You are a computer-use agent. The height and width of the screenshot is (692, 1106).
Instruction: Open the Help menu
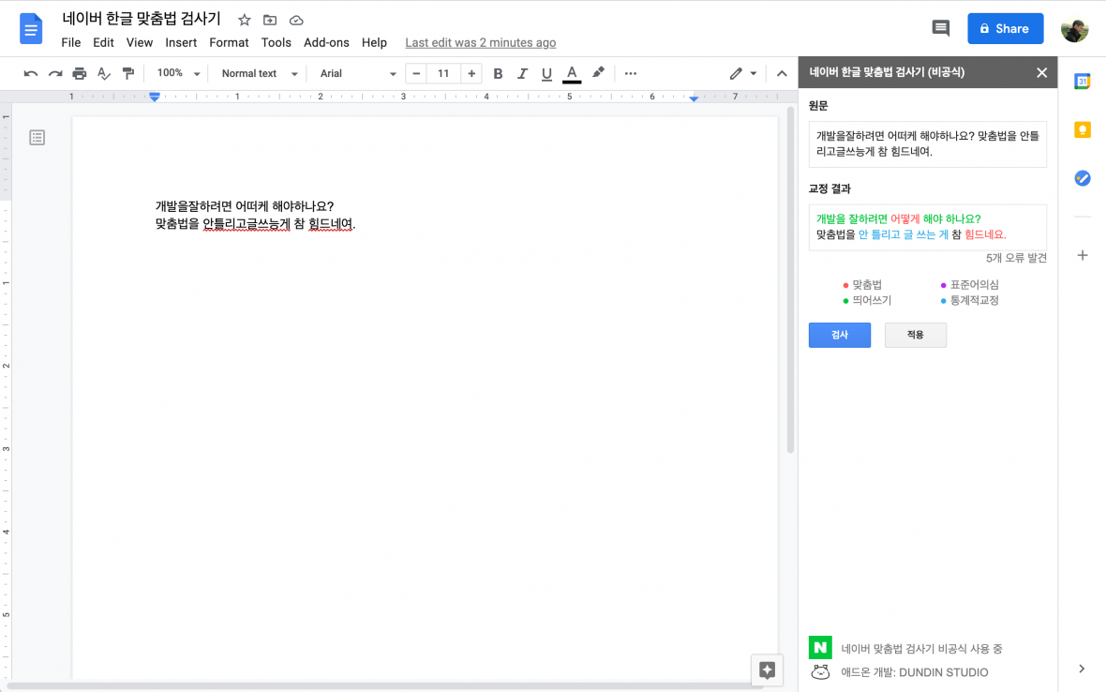tap(374, 42)
